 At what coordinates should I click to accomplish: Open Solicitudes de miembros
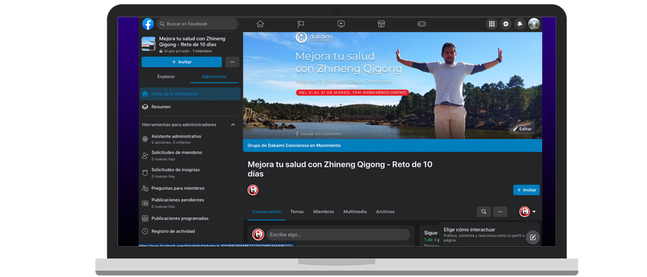tap(190, 155)
